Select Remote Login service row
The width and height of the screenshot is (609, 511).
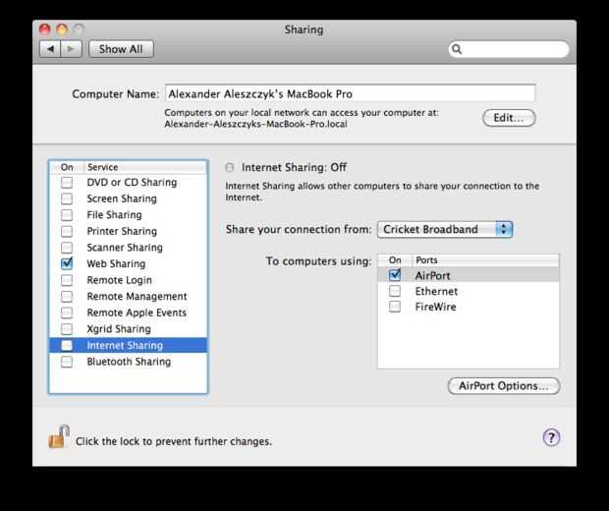point(128,280)
